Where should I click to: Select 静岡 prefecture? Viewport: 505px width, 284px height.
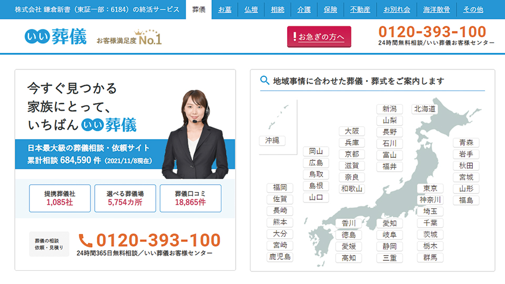[389, 246]
